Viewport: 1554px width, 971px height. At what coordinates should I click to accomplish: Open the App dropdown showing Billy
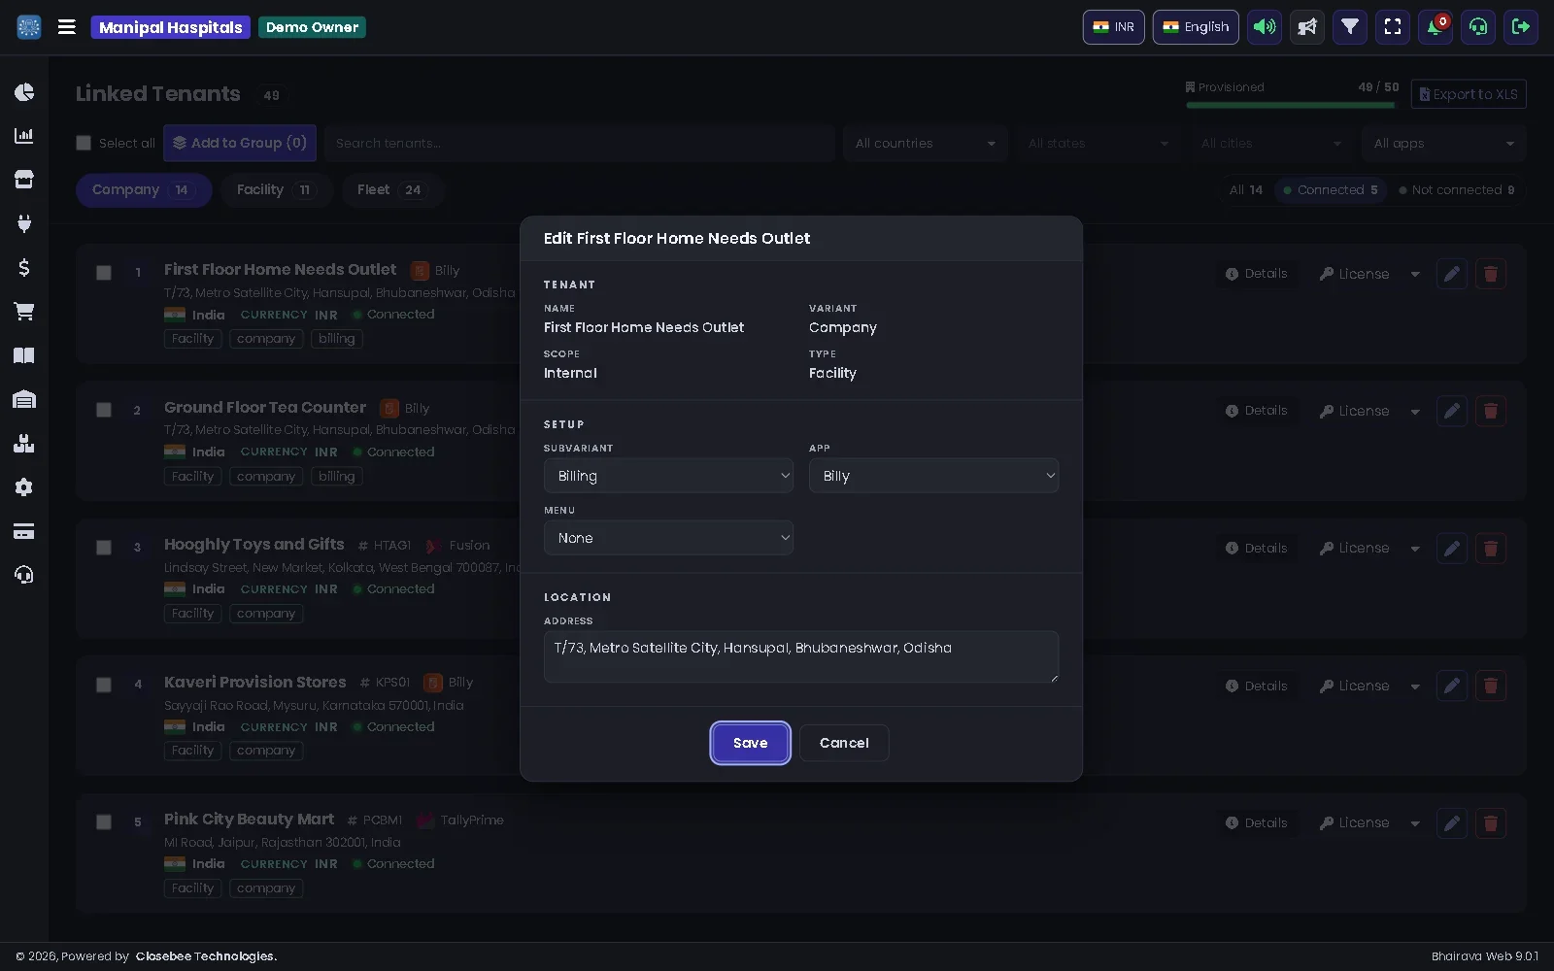pyautogui.click(x=933, y=476)
